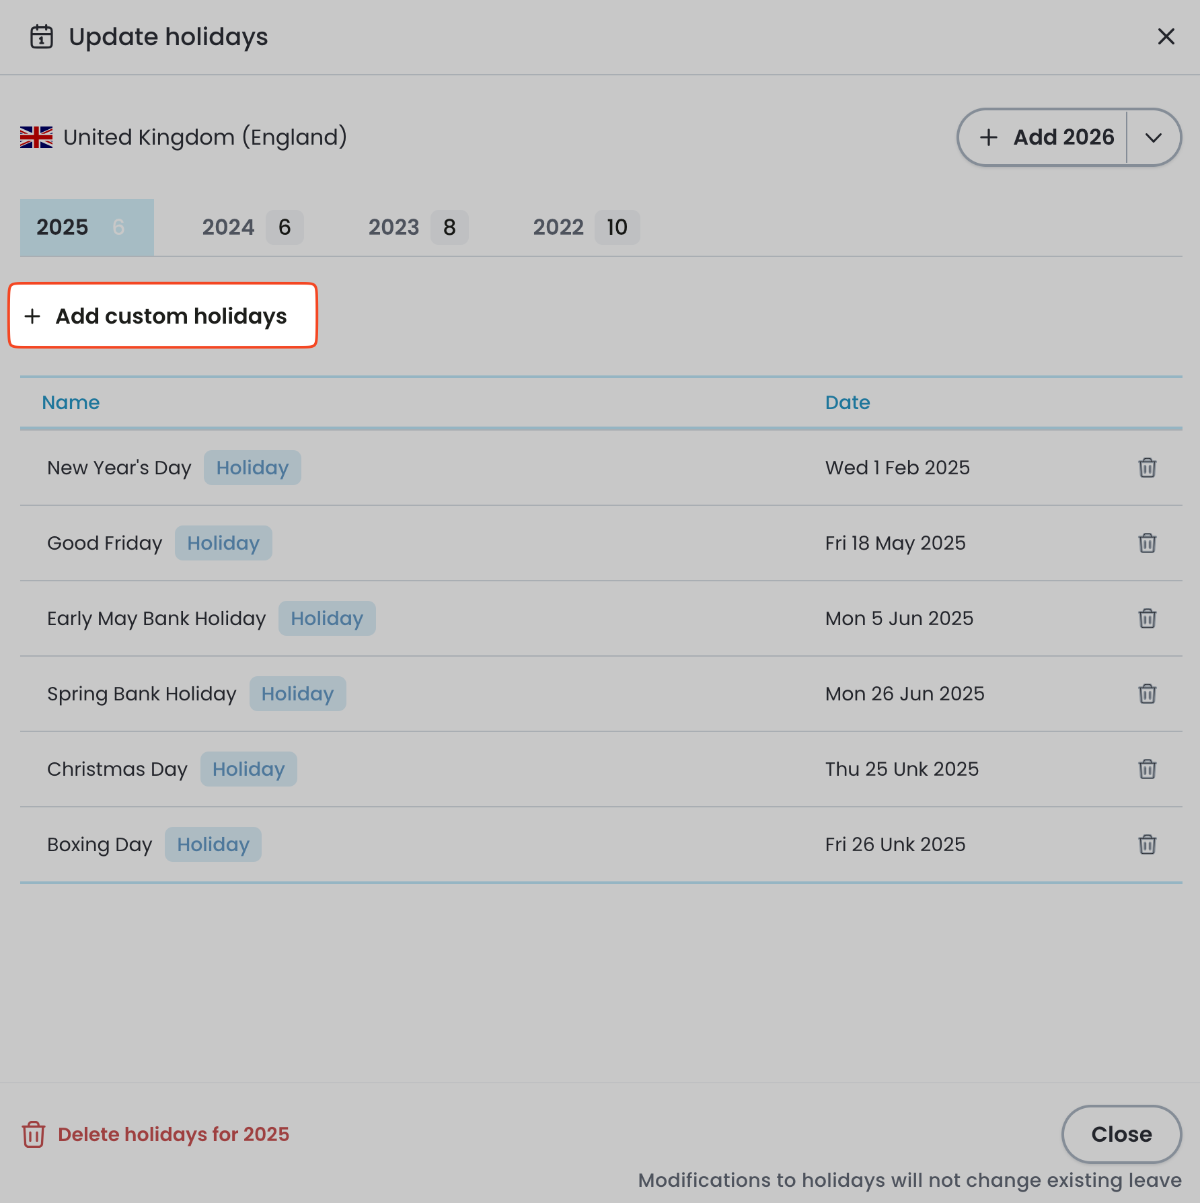Delete the Christmas Day holiday
This screenshot has width=1200, height=1203.
[1147, 769]
